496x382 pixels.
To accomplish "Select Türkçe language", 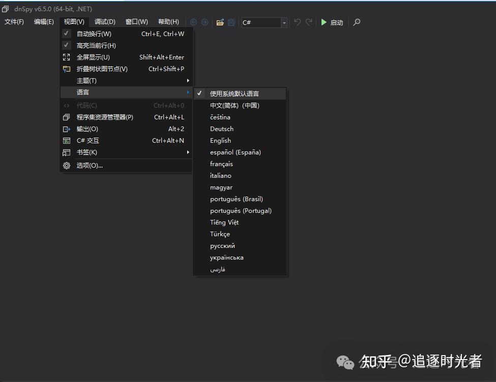I will 240,234.
